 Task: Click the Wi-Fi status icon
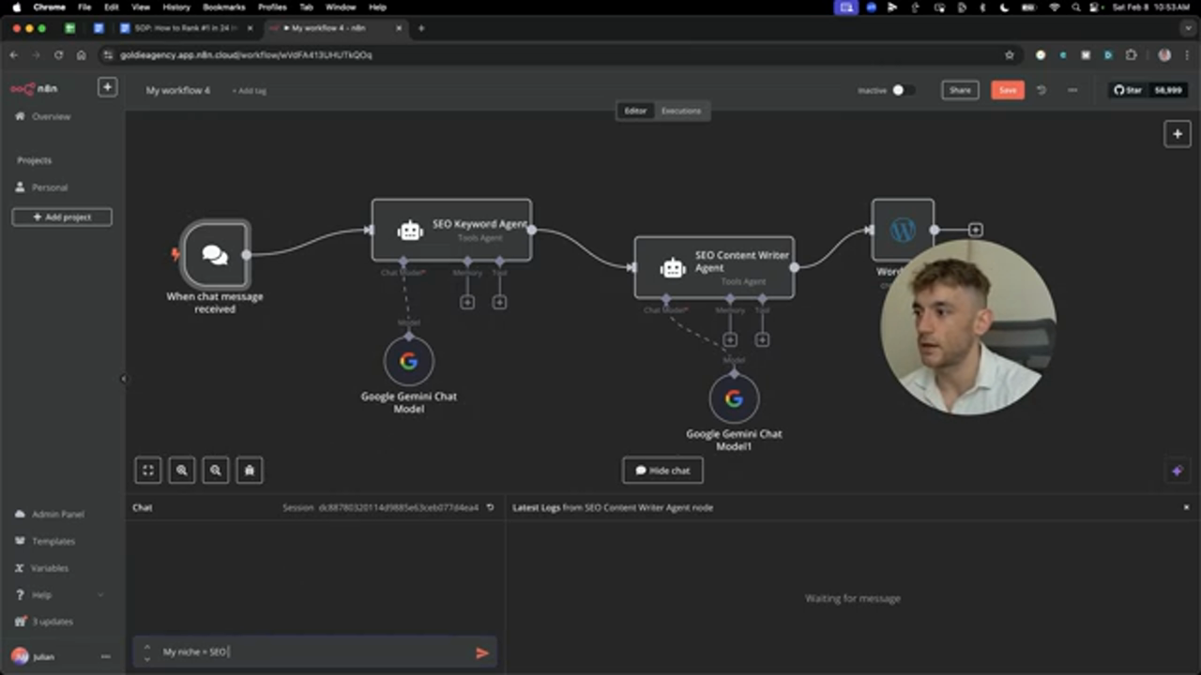tap(1053, 7)
